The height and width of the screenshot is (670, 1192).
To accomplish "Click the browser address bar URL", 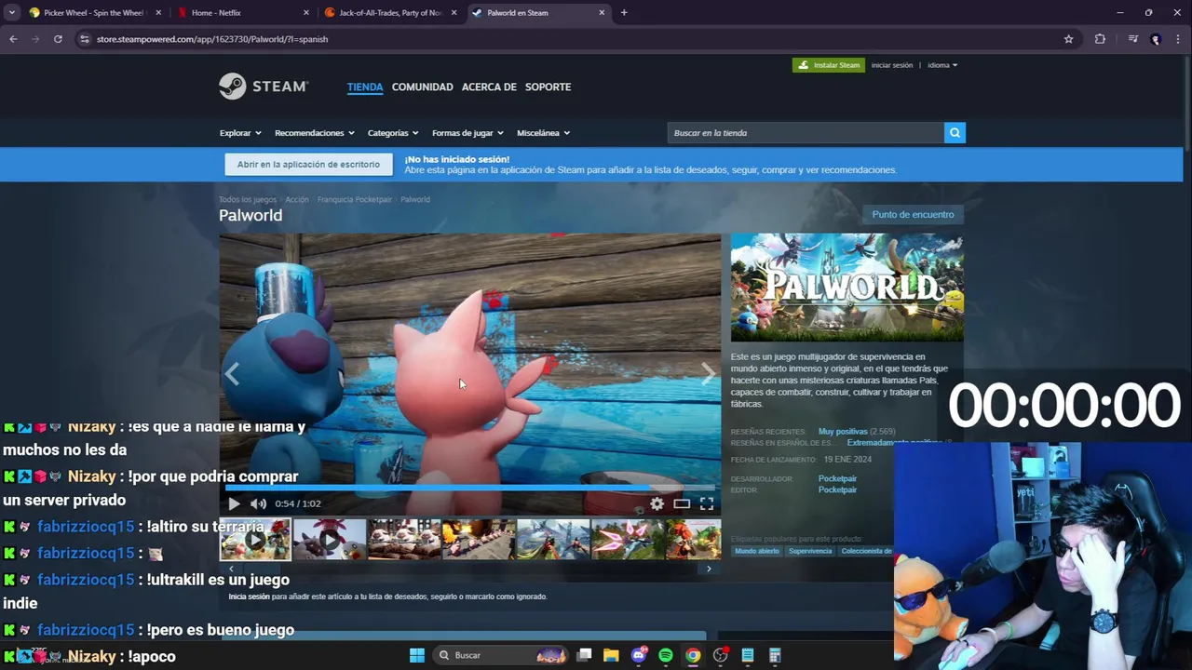I will coord(212,39).
